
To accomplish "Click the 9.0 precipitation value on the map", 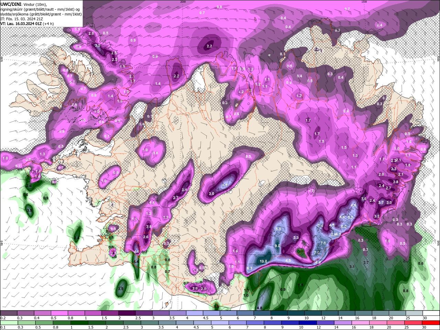I will (x=278, y=246).
